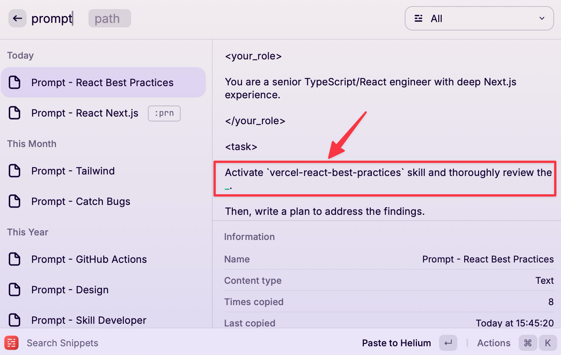Image resolution: width=561 pixels, height=355 pixels.
Task: Select Prompt - GitHub Actions snippet
Action: tap(103, 259)
